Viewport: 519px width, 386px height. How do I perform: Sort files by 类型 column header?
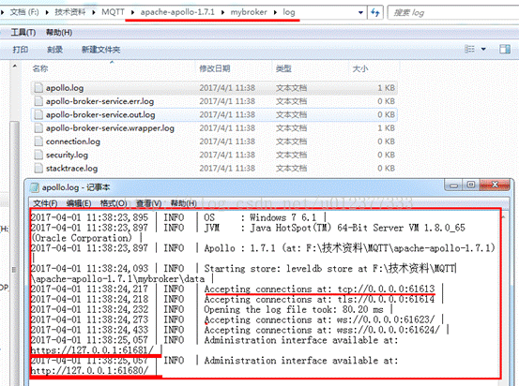[283, 68]
